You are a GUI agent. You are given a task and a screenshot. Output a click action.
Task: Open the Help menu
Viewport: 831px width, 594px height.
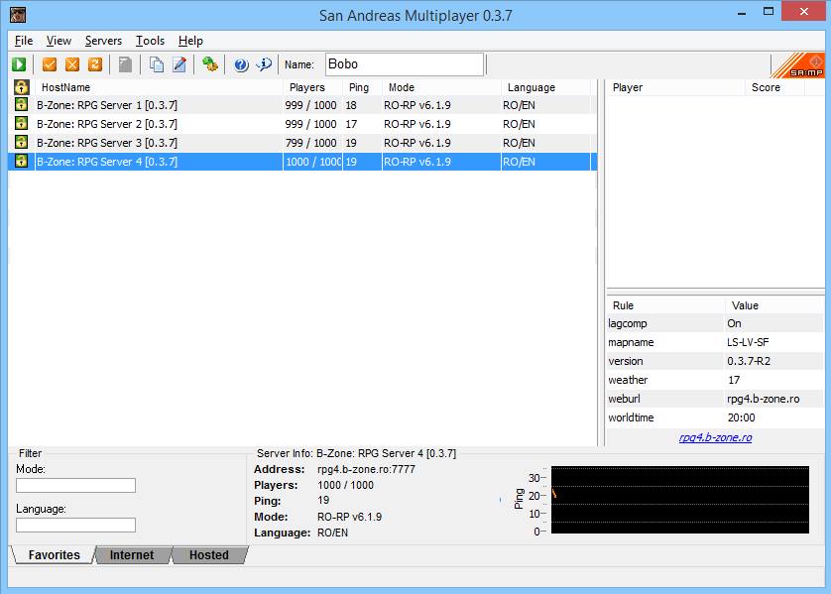point(190,41)
